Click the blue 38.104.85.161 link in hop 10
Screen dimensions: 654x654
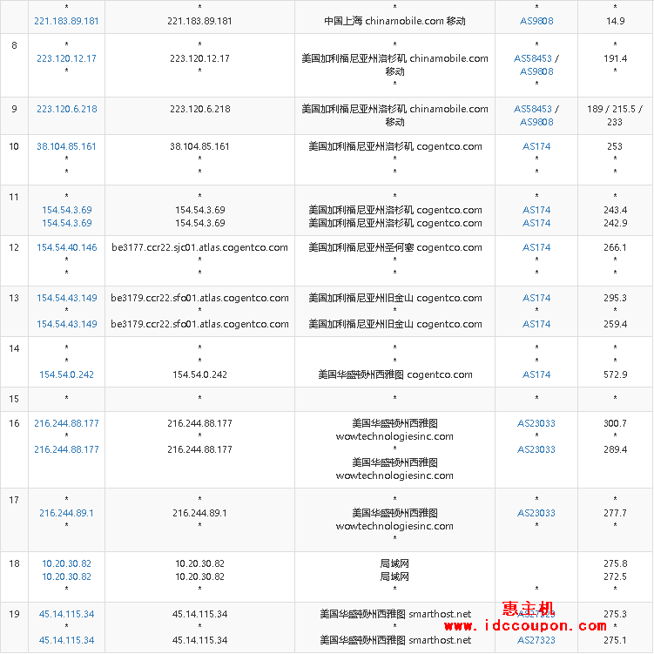coord(66,146)
